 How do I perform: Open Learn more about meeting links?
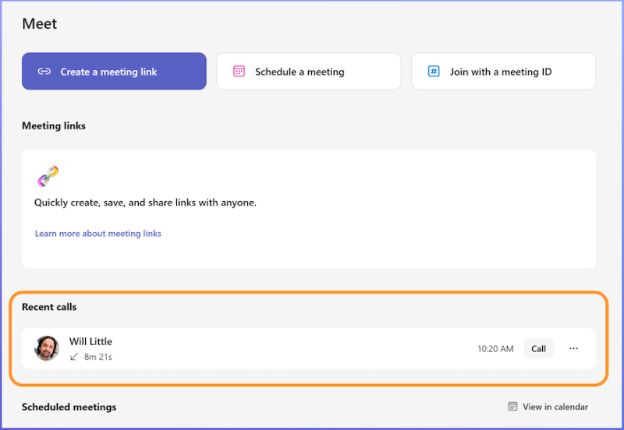click(x=97, y=234)
